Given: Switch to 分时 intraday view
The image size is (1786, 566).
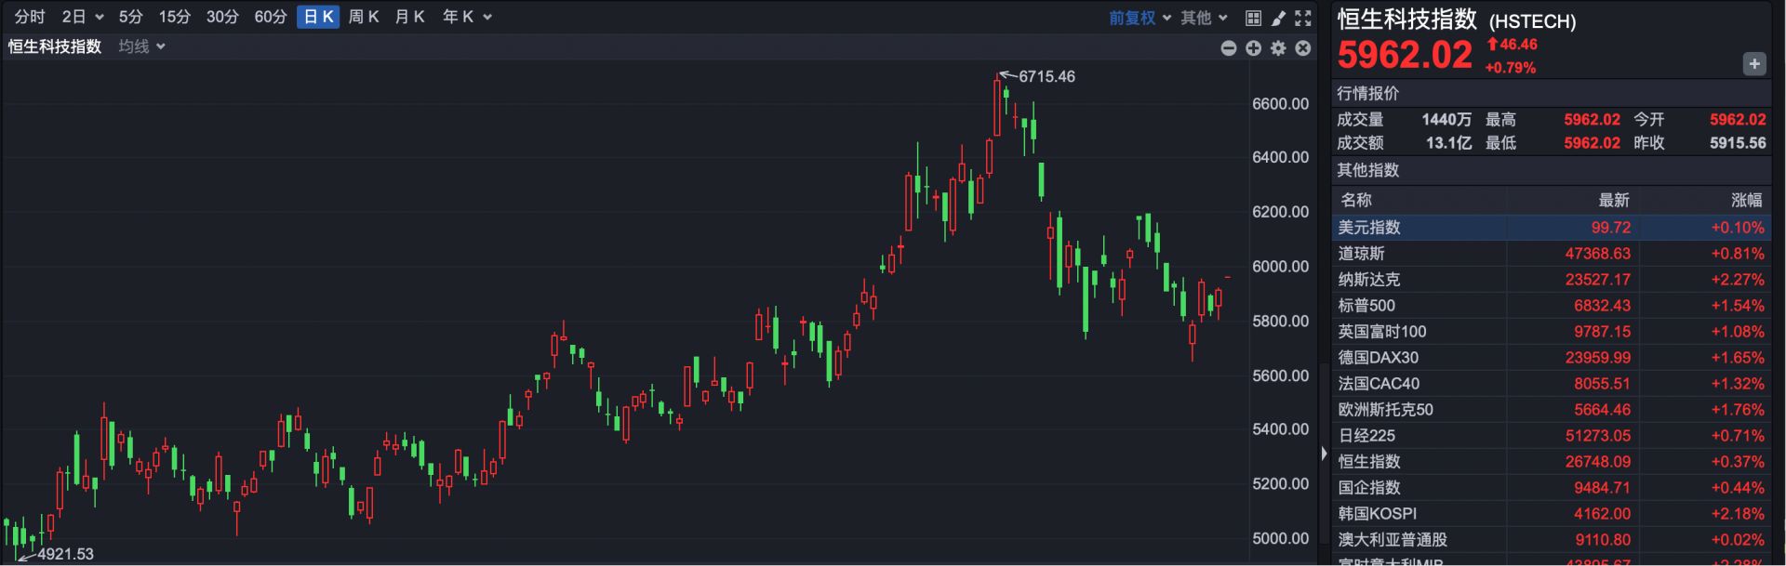Looking at the screenshot, I should (30, 17).
